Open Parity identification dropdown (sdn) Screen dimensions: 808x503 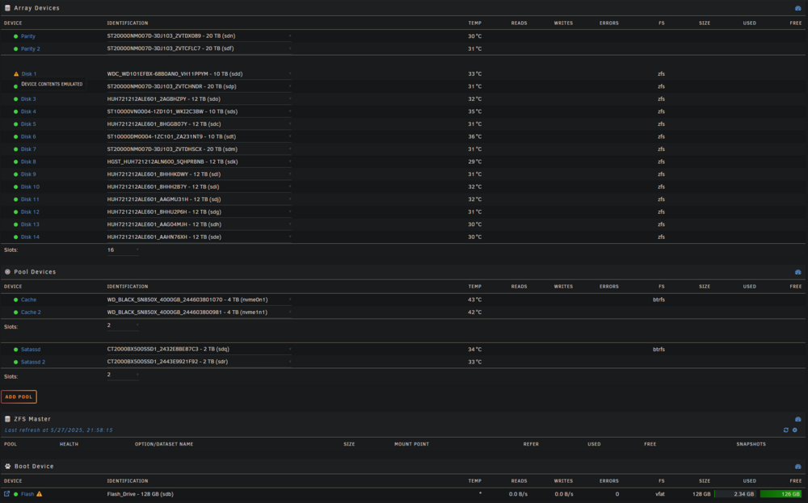click(199, 36)
